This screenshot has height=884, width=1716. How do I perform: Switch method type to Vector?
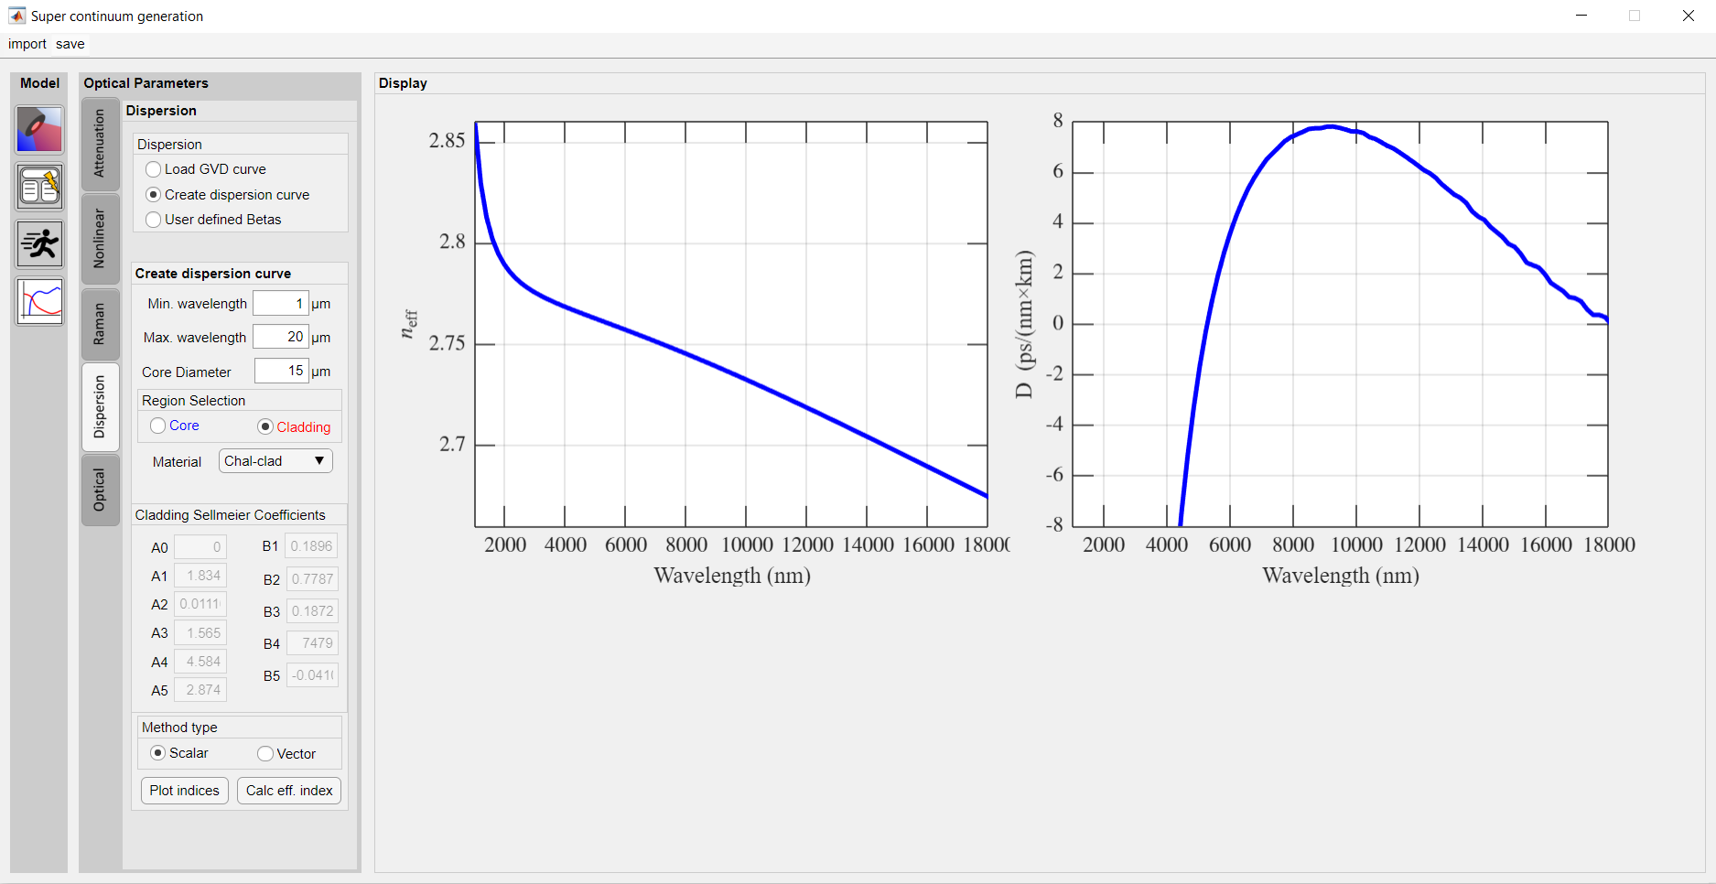click(265, 754)
